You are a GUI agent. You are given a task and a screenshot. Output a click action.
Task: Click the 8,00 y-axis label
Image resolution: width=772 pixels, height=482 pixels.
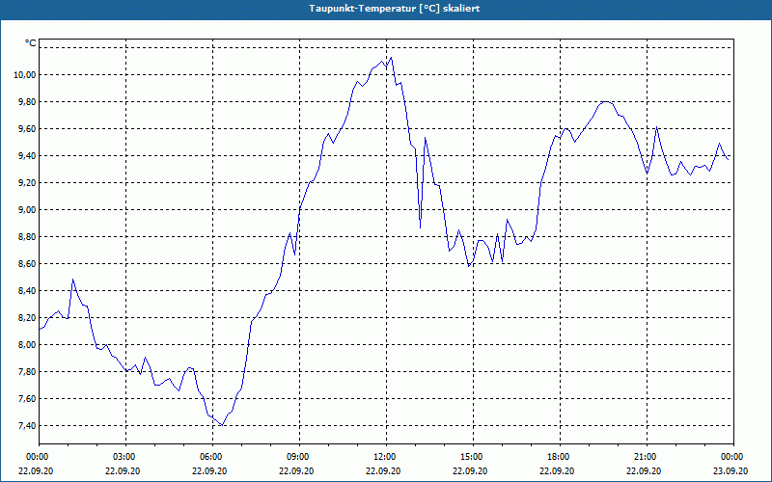click(27, 345)
